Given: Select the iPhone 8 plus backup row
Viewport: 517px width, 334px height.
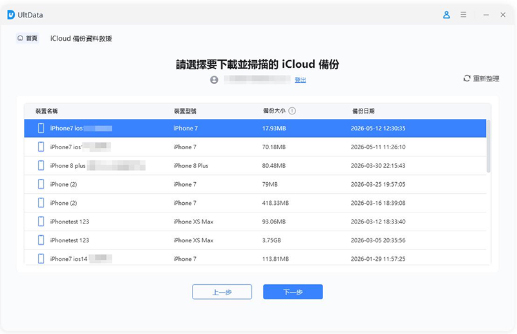Looking at the screenshot, I should (255, 165).
